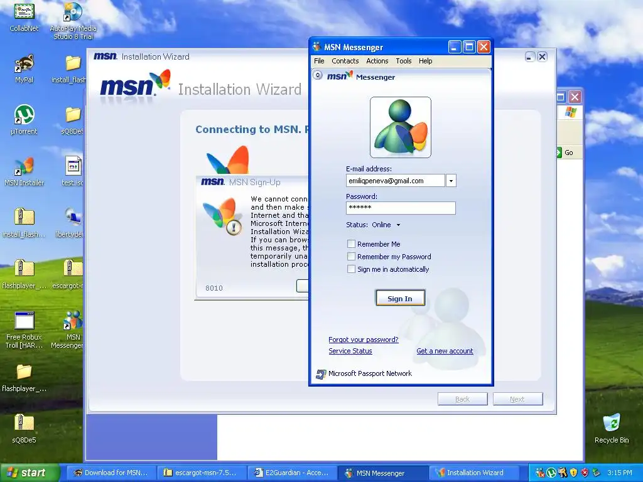The image size is (643, 482).
Task: Click the MSN Messenger title bar icon
Action: (316, 46)
